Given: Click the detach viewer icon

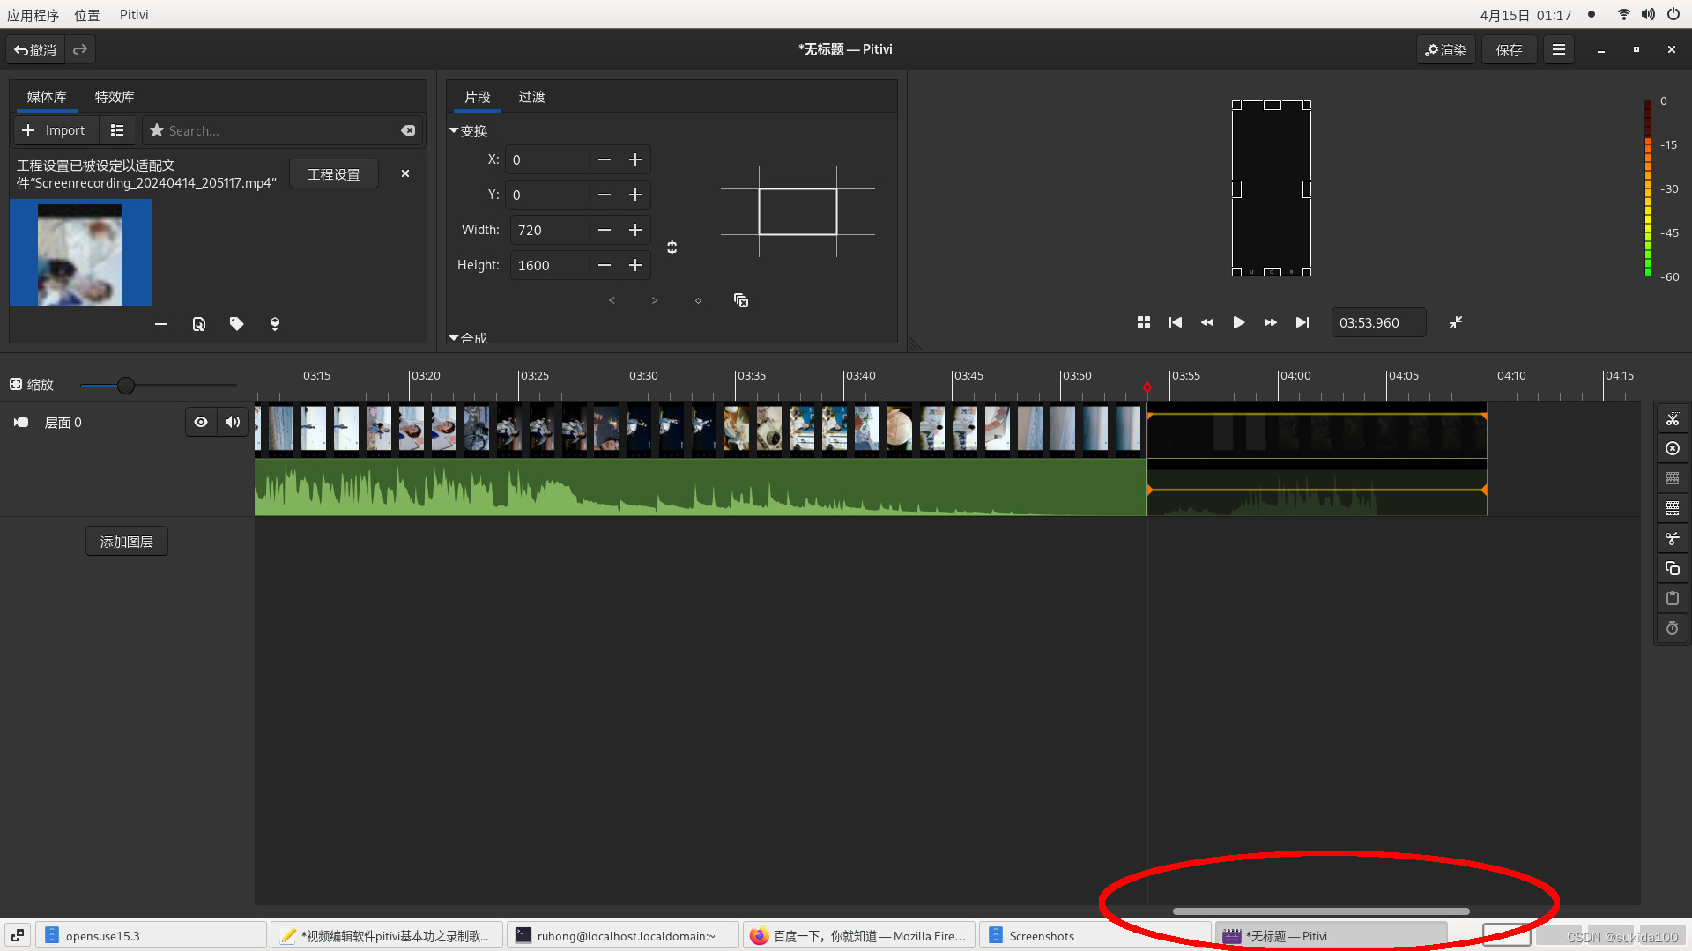Looking at the screenshot, I should [x=1455, y=322].
